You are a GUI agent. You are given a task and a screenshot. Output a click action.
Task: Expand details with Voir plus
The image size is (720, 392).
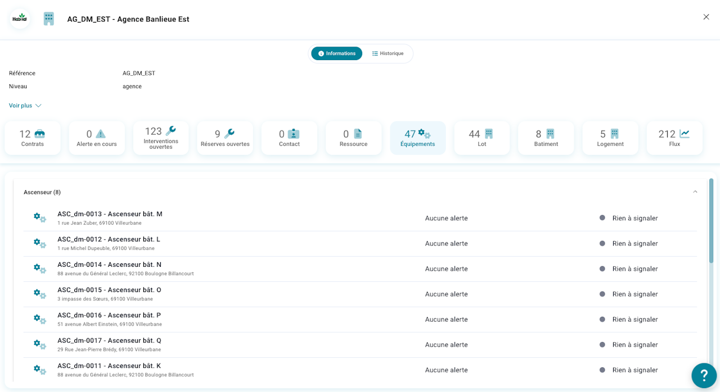[x=25, y=106]
